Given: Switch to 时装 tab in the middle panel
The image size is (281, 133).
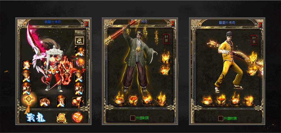Looking at the screenshot, I should 166,39.
